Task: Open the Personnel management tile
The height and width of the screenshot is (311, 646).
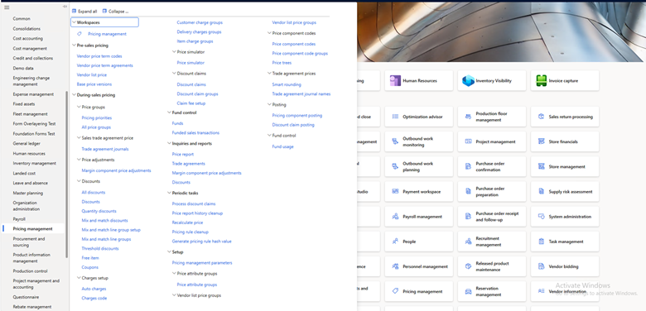Action: (x=418, y=266)
